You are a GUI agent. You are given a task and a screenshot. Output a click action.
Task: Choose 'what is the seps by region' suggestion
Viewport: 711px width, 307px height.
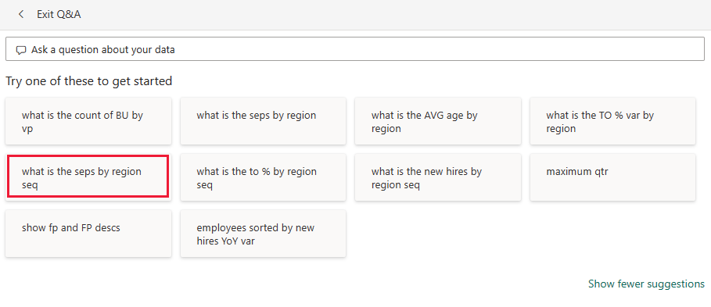(x=263, y=121)
